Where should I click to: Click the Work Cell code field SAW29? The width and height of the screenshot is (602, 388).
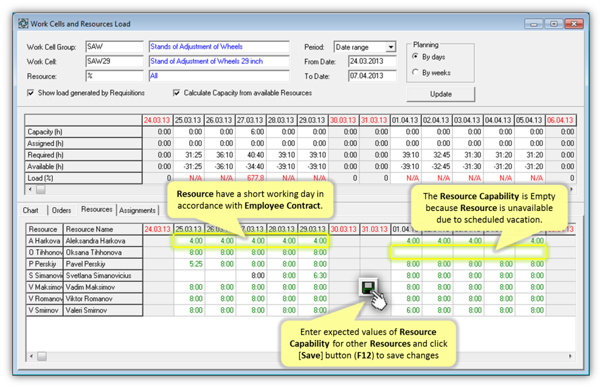click(115, 61)
